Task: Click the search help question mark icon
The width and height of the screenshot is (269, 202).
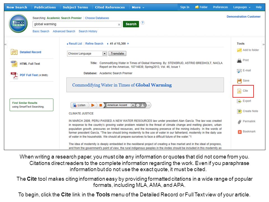Action: 143,23
